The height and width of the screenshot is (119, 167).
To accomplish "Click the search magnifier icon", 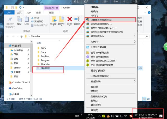I will [x=147, y=36].
